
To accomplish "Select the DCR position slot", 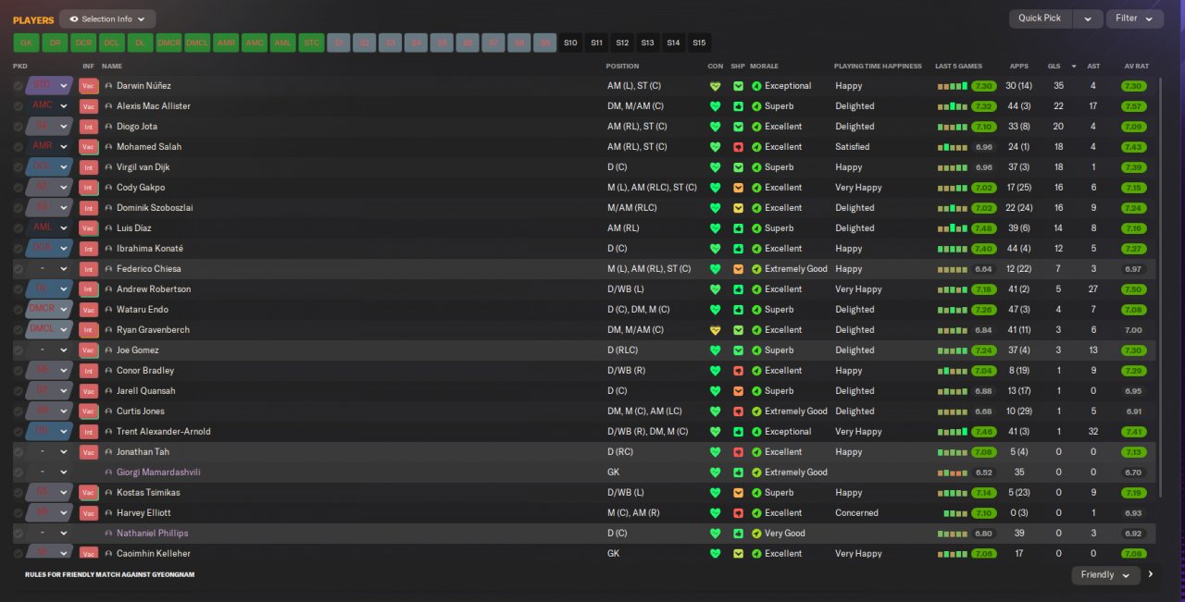I will pos(83,43).
